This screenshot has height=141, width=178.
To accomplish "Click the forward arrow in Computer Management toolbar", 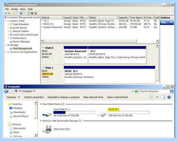I will point(9,13).
